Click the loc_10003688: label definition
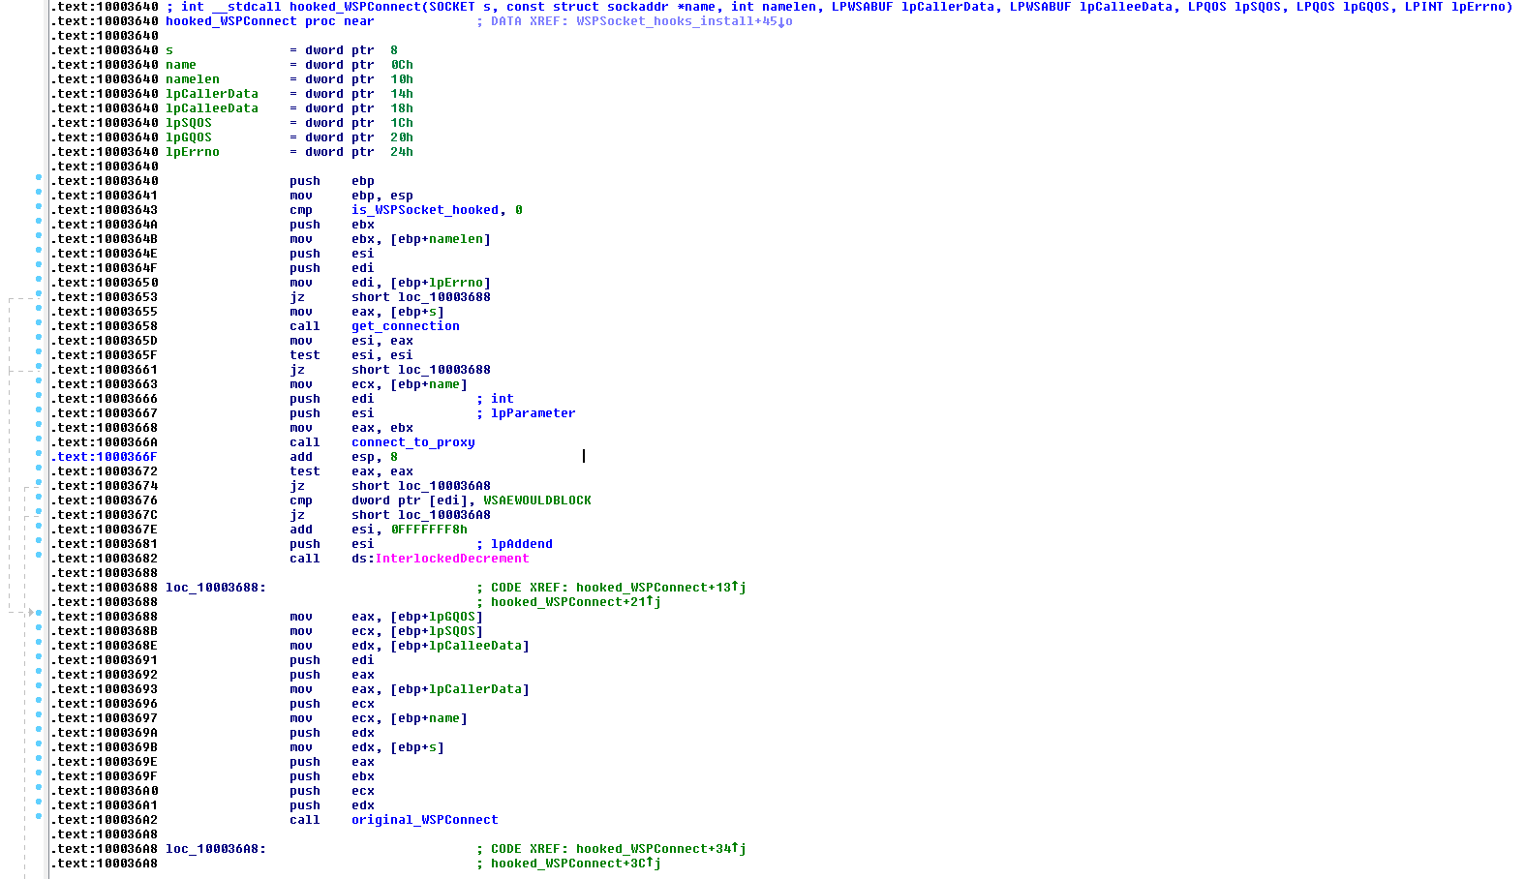The height and width of the screenshot is (879, 1525). click(x=216, y=588)
